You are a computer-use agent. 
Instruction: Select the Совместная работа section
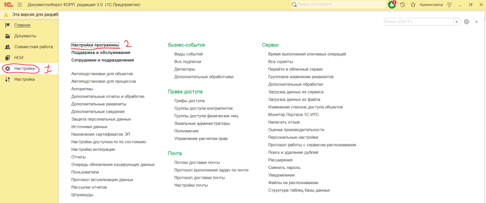33,47
